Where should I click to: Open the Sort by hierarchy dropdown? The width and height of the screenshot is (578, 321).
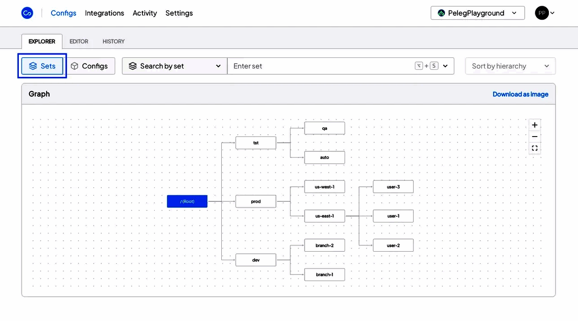(510, 66)
